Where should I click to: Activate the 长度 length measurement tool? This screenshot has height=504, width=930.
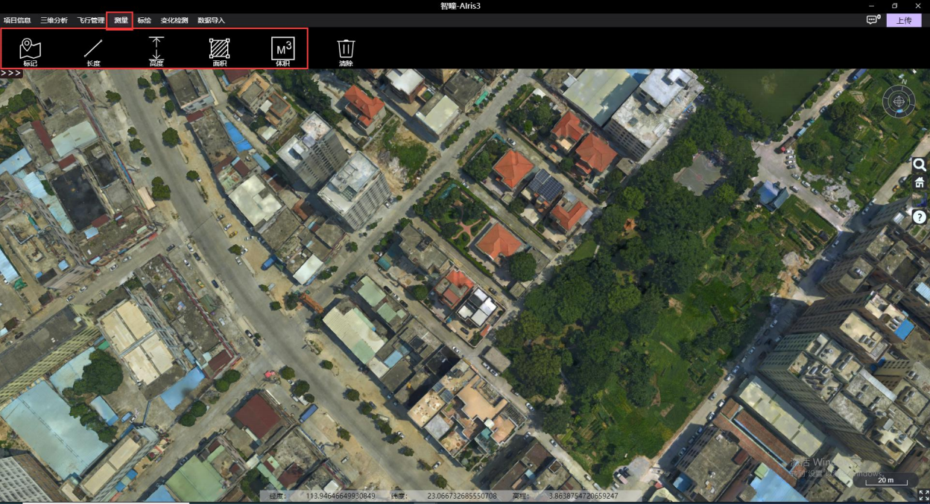point(93,50)
